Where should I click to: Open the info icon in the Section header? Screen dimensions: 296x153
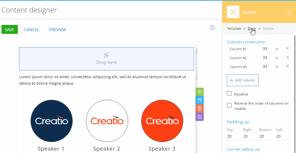289,12
